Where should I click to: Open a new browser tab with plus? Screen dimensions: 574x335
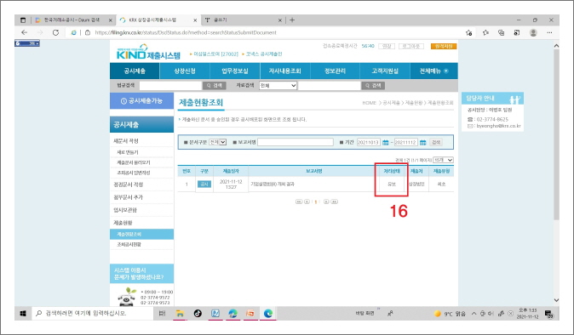[292, 20]
